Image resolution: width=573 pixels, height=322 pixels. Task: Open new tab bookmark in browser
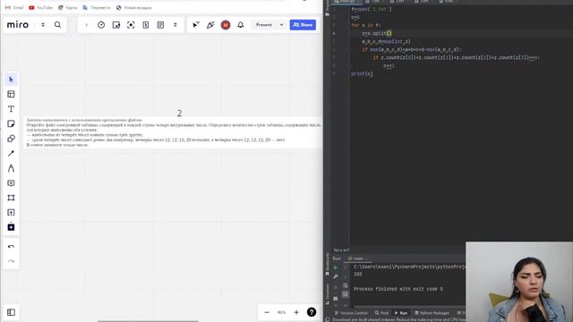[133, 8]
